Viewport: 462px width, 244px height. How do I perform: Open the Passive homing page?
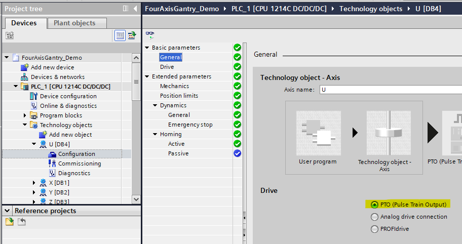point(178,153)
